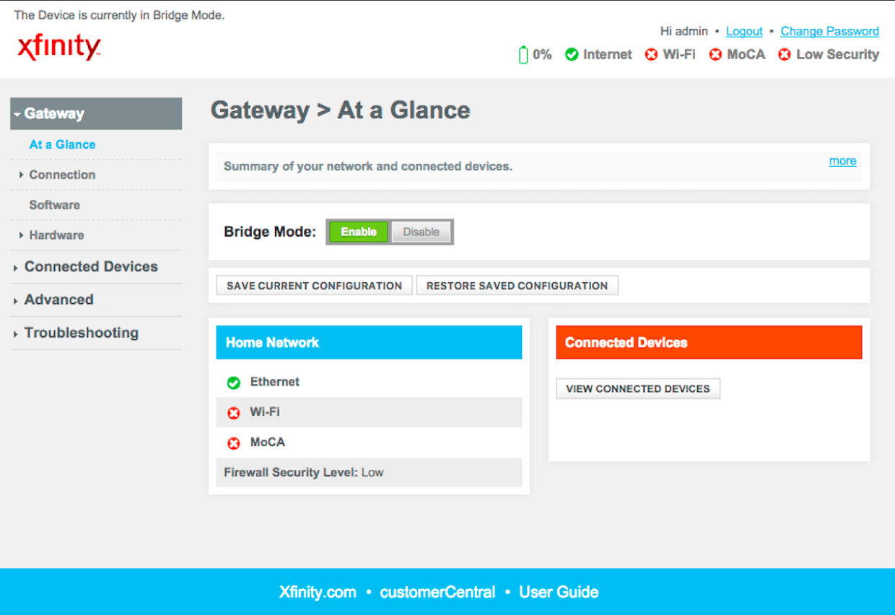Click the Internet status label in header
The height and width of the screenshot is (615, 895).
pos(608,55)
